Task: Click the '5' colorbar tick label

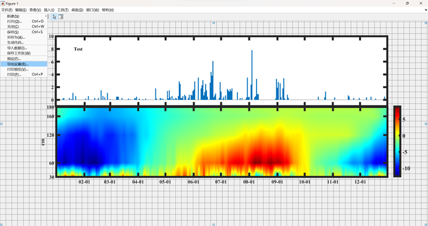Action: (x=404, y=120)
